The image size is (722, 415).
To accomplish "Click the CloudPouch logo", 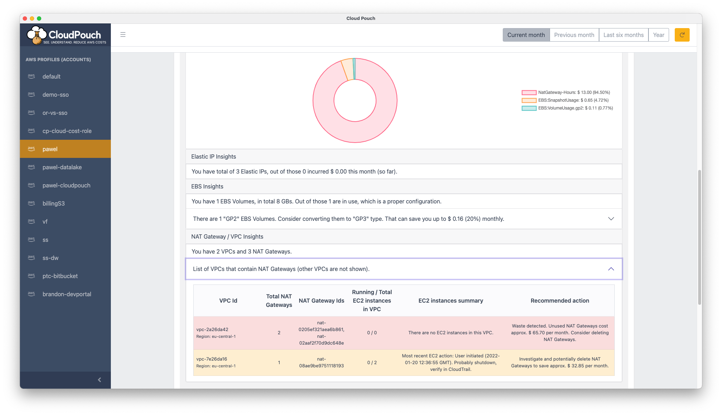I will (x=66, y=35).
